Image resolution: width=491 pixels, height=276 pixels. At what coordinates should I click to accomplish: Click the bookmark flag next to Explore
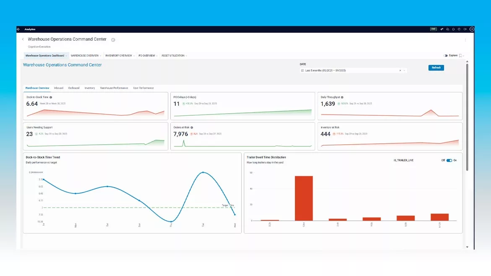(x=460, y=55)
